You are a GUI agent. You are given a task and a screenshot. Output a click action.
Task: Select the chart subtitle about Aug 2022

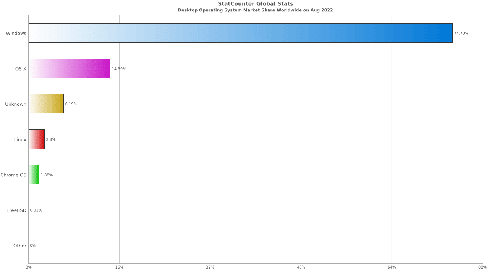[x=255, y=10]
